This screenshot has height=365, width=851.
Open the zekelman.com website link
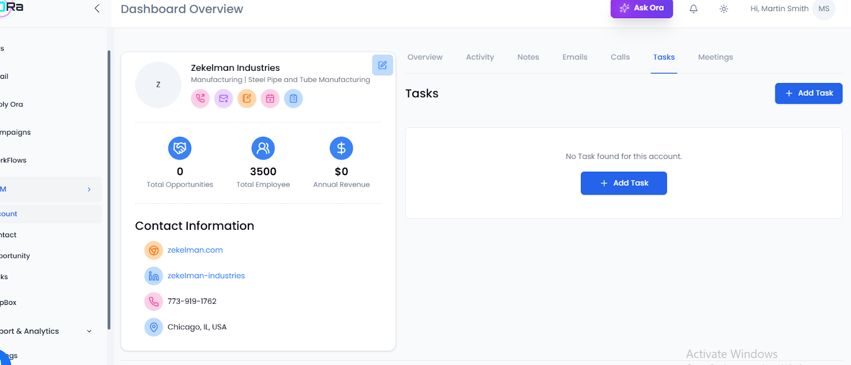coord(195,250)
